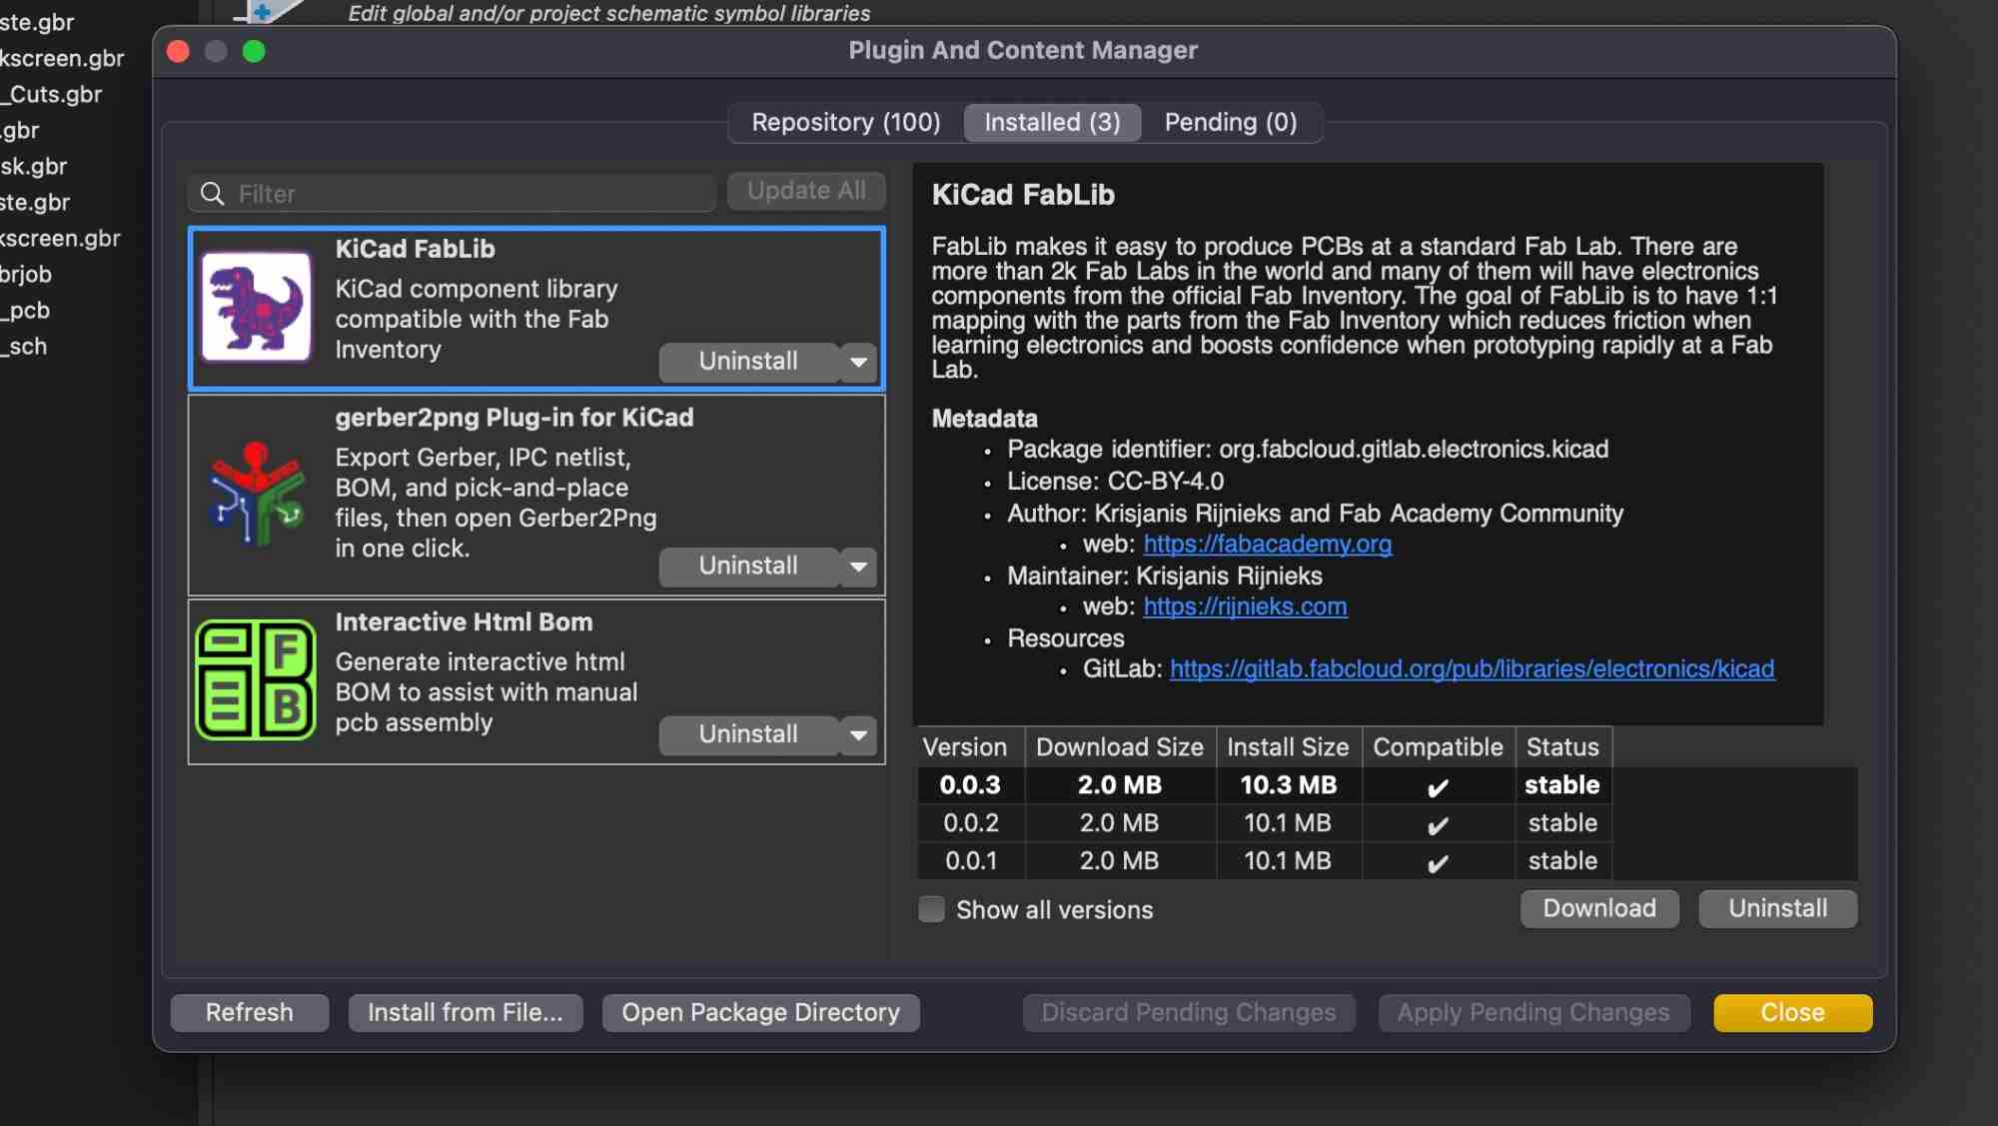Open the GitLab fabcloud repository link

pos(1471,668)
